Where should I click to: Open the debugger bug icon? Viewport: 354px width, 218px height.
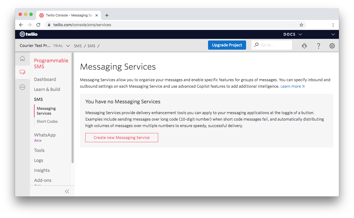click(304, 46)
